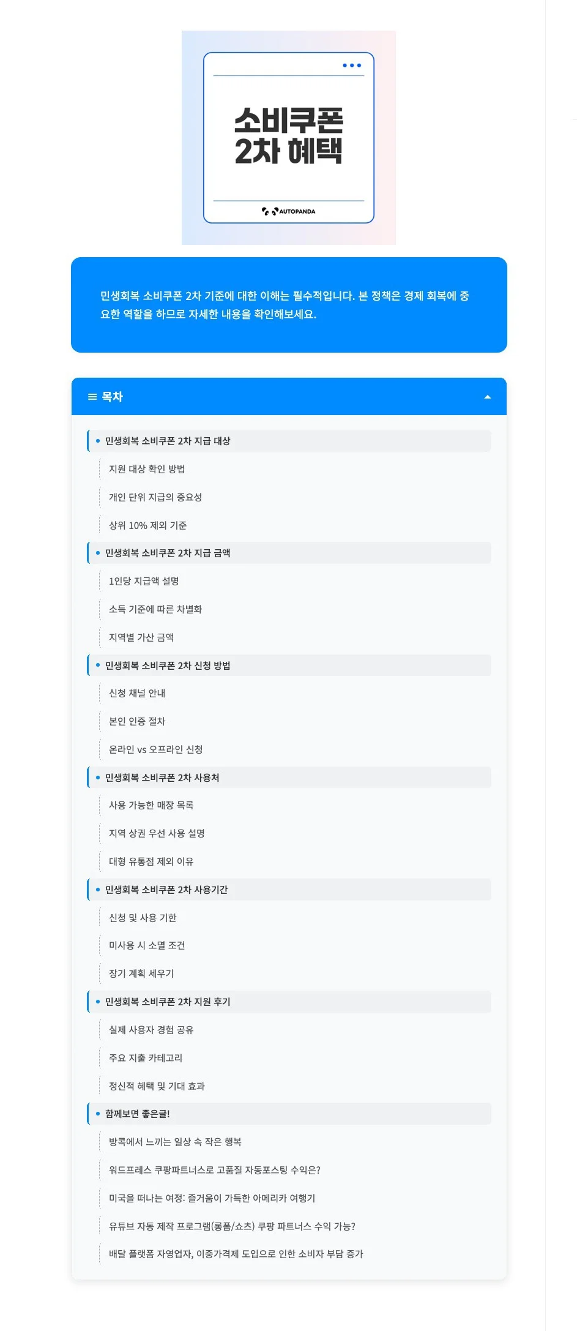This screenshot has height=1331, width=577.
Task: Click the blue notice box about 소비쿠폰 2차 기준
Action: click(288, 304)
